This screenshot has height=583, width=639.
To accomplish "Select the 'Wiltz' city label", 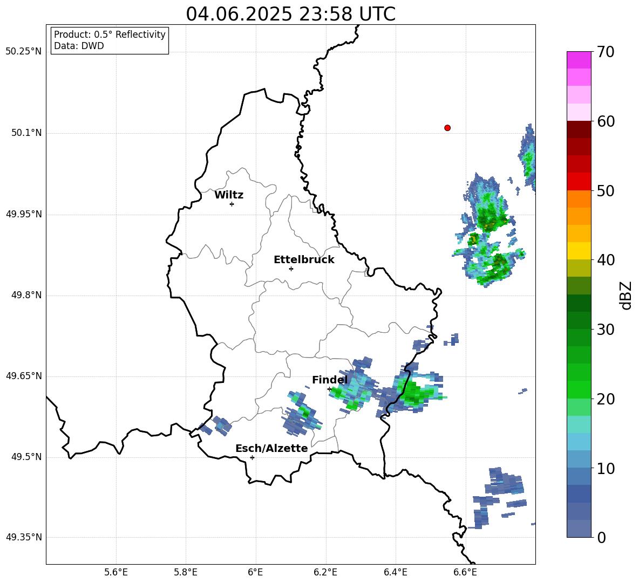I will [229, 195].
